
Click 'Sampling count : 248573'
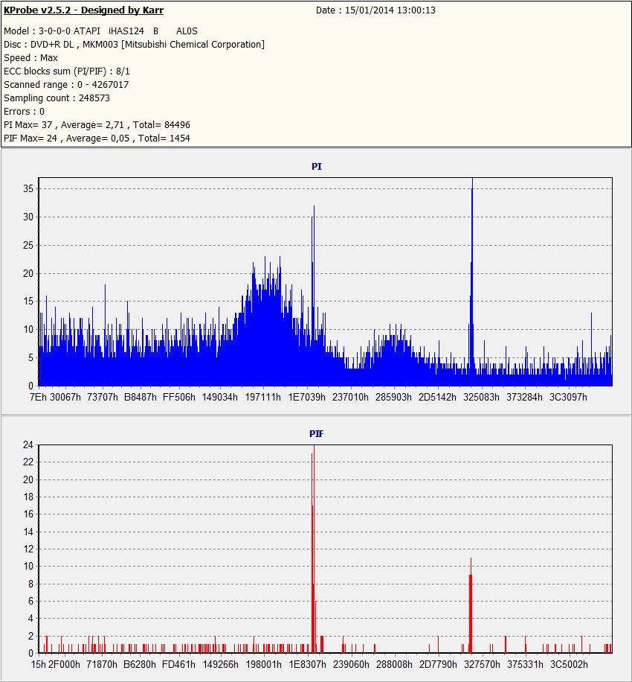point(57,98)
